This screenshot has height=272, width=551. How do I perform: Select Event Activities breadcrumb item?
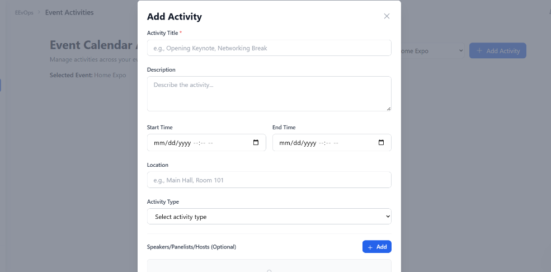[x=69, y=12]
